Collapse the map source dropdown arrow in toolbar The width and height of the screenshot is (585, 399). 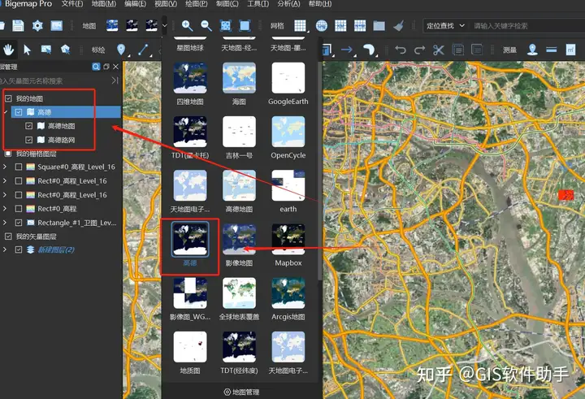[x=164, y=26]
